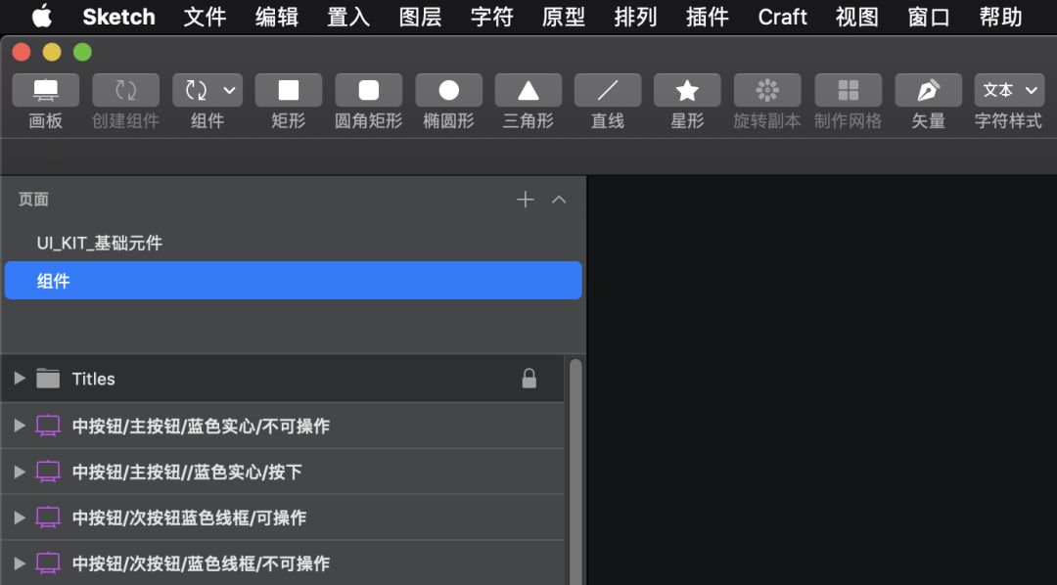Click the Create Symbol (创建组件) button

125,90
